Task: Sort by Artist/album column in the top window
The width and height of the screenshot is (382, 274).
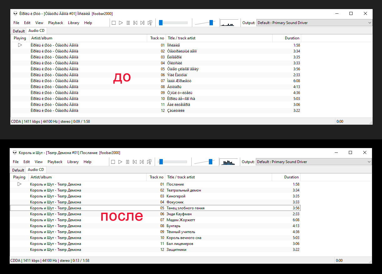Action: coord(88,38)
